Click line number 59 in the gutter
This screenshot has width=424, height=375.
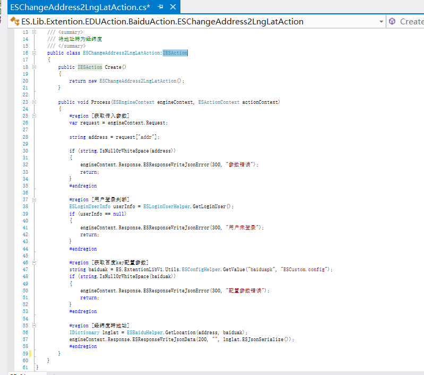pyautogui.click(x=25, y=353)
